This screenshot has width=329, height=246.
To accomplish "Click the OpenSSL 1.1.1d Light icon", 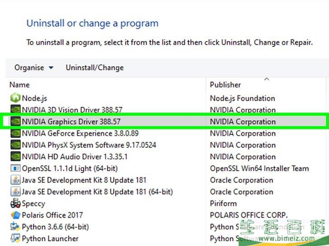I will pos(15,169).
